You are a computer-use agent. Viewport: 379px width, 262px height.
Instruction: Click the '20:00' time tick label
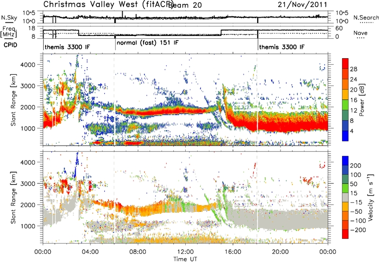280,252
